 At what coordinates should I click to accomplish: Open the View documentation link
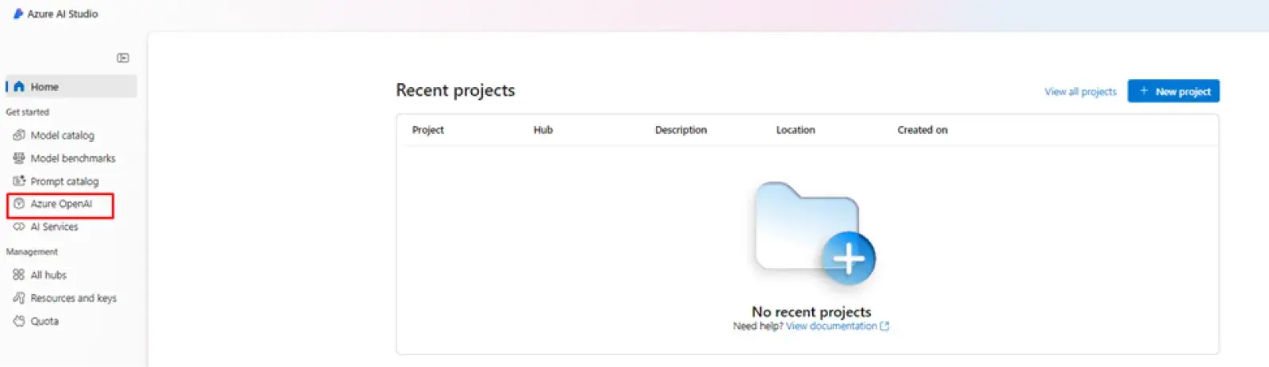(x=831, y=326)
